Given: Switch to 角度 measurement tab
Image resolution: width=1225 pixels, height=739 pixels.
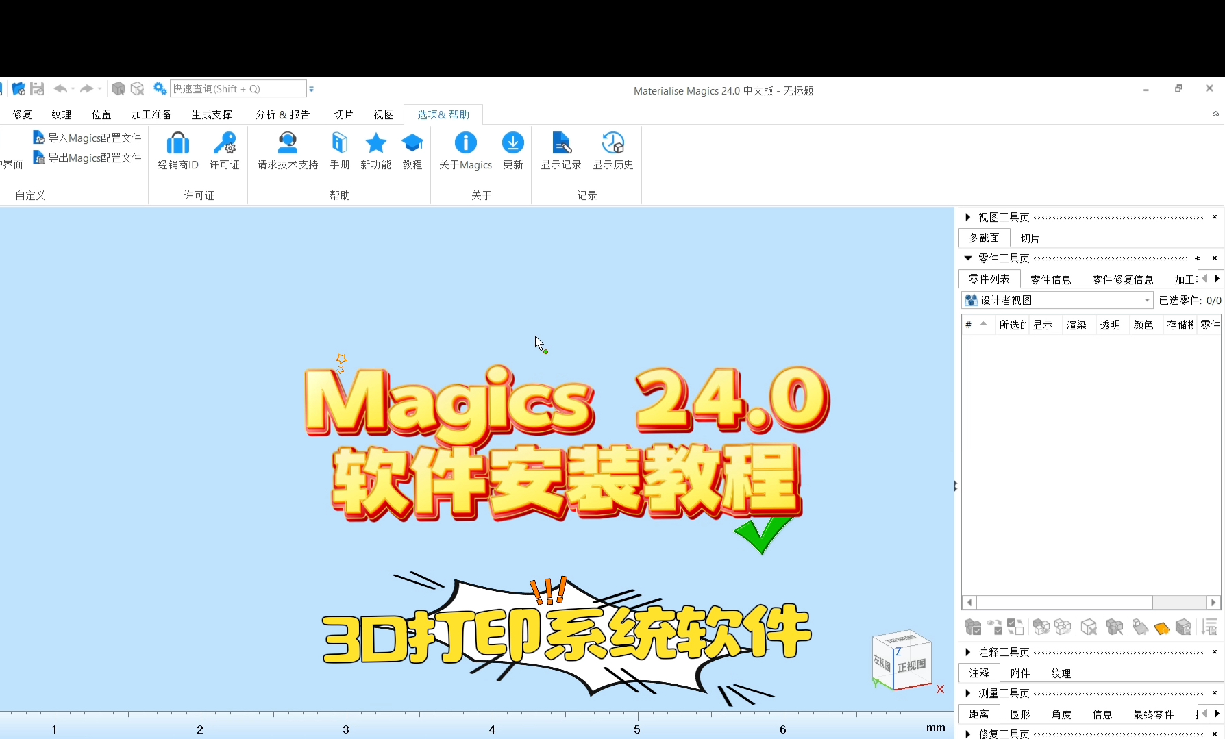Looking at the screenshot, I should (x=1061, y=714).
